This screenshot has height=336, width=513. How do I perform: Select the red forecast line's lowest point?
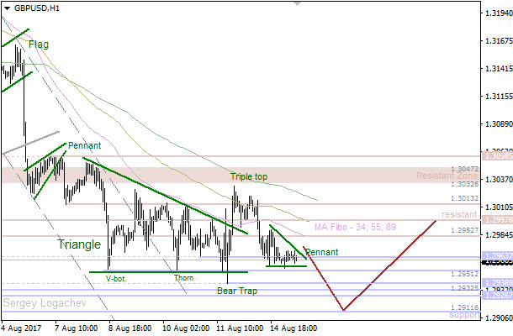tap(344, 310)
